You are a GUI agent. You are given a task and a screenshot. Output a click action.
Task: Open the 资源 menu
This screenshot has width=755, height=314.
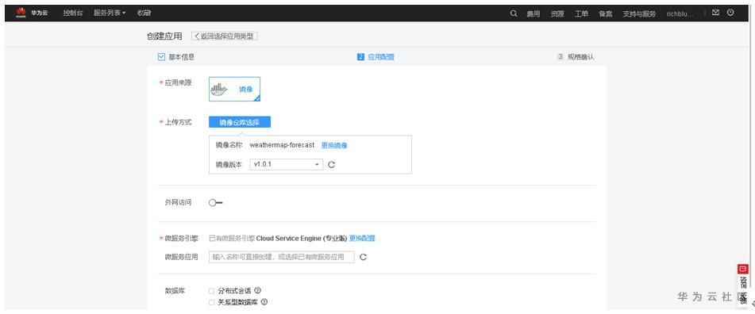(557, 14)
